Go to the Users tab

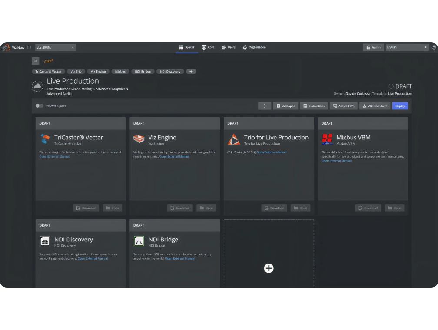pos(228,47)
